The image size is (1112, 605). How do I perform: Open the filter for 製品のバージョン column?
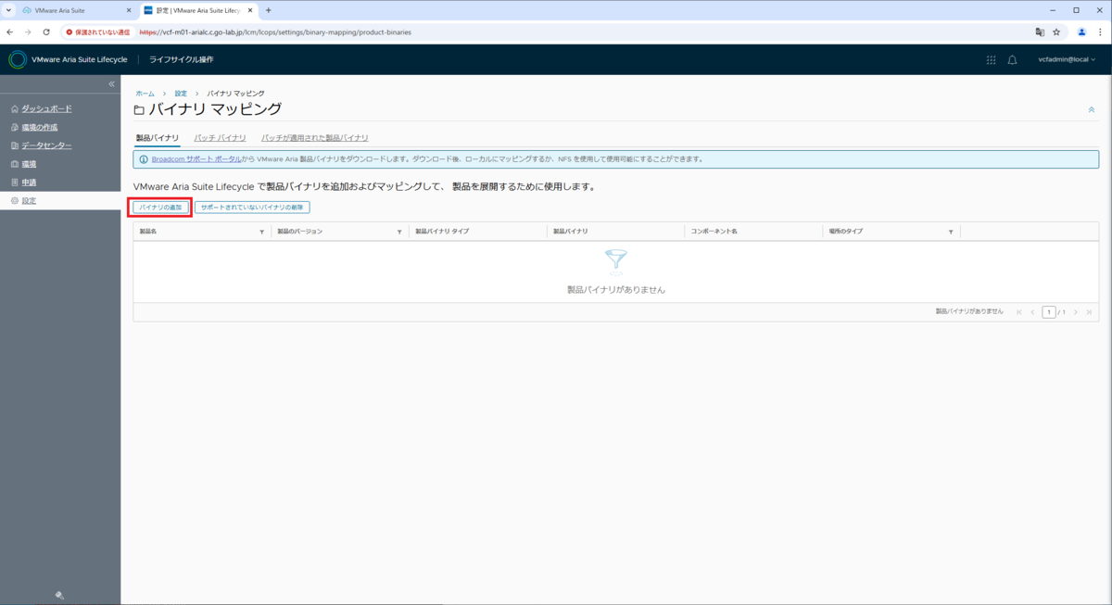tap(399, 232)
